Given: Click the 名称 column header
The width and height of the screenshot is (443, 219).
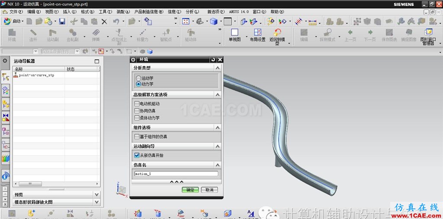Looking at the screenshot, I should 39,69.
